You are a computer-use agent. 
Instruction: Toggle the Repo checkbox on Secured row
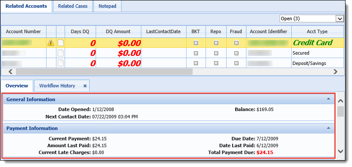click(x=216, y=53)
